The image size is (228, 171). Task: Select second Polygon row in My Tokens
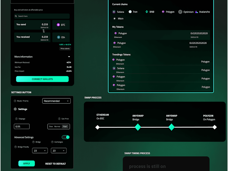tap(161, 45)
